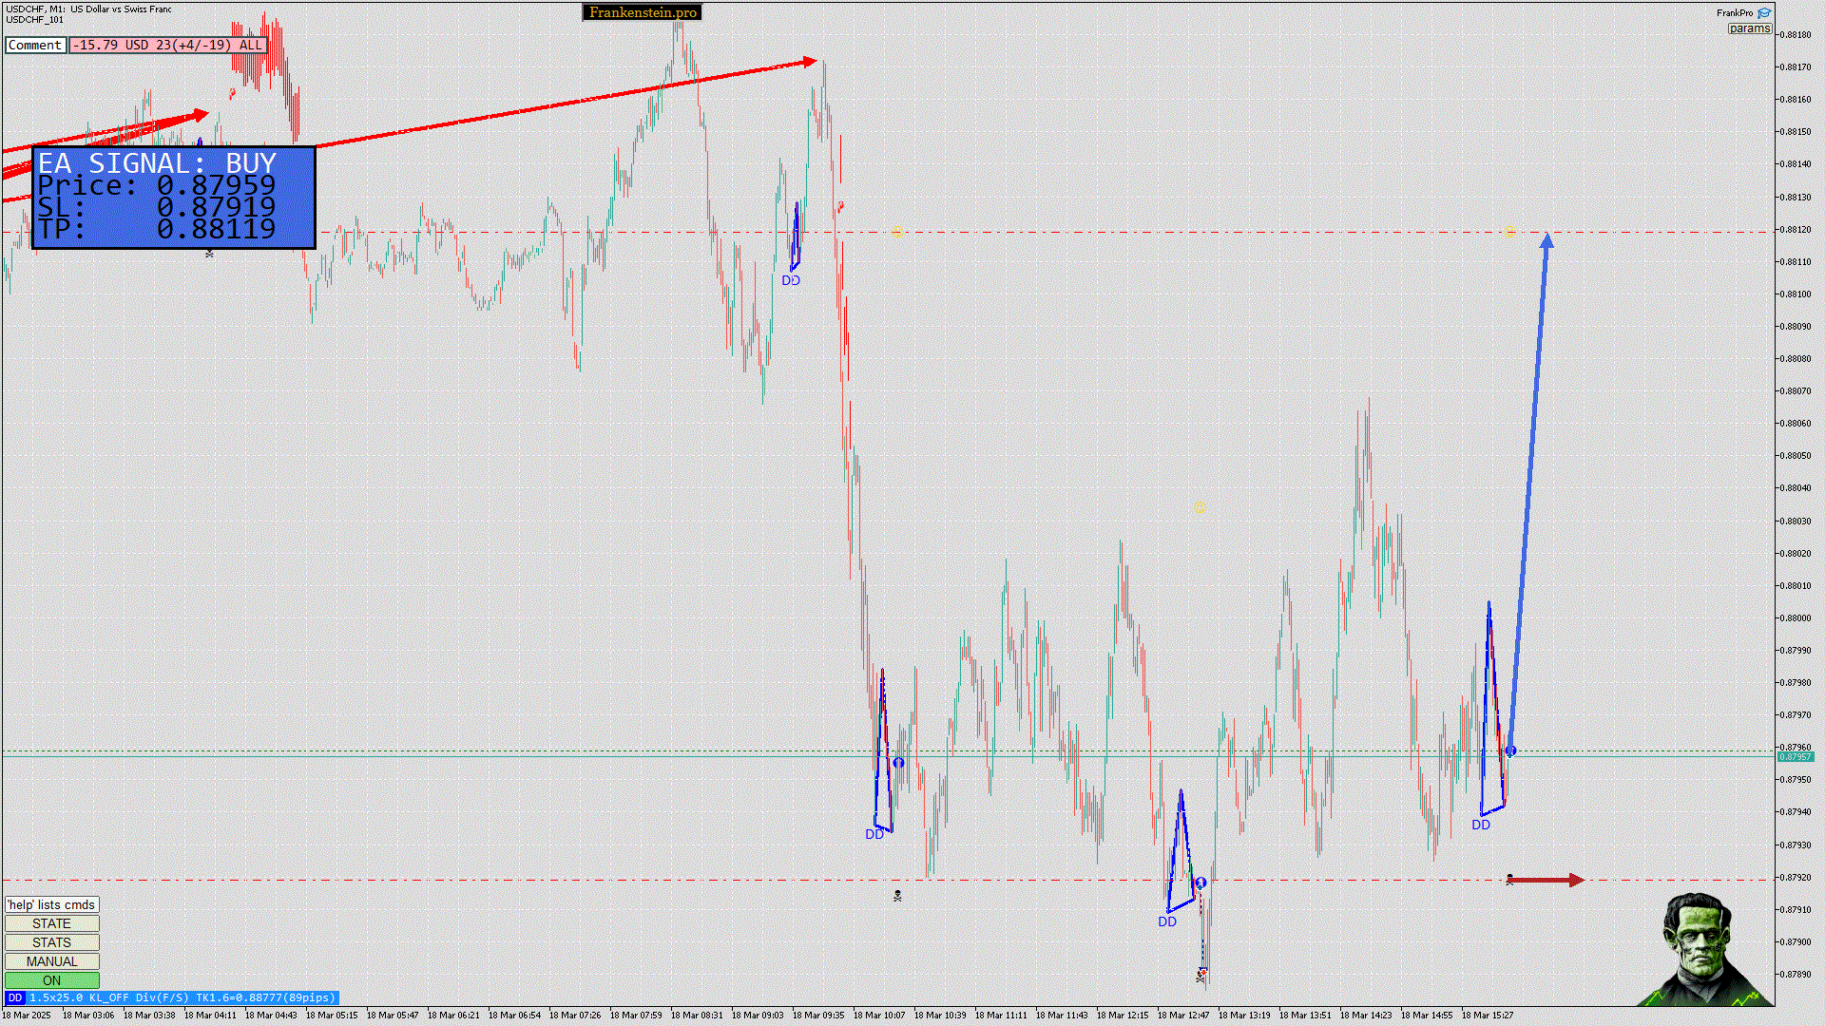Click DD label under rightmost triangle pattern
This screenshot has width=1825, height=1026.
click(x=1480, y=826)
